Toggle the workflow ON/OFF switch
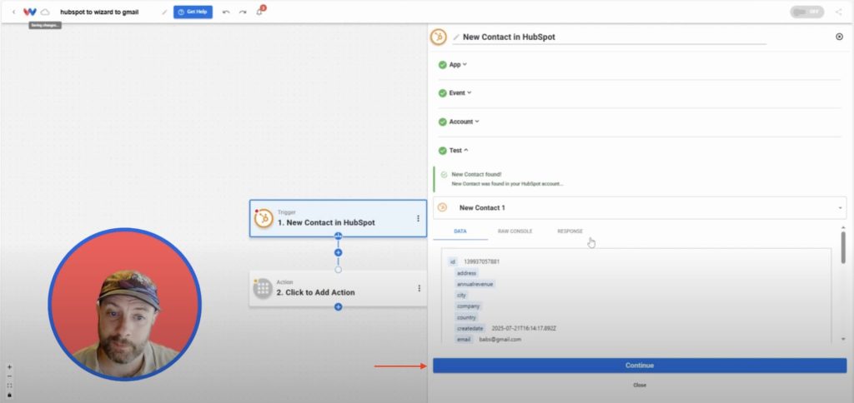854x403 pixels. [x=807, y=12]
